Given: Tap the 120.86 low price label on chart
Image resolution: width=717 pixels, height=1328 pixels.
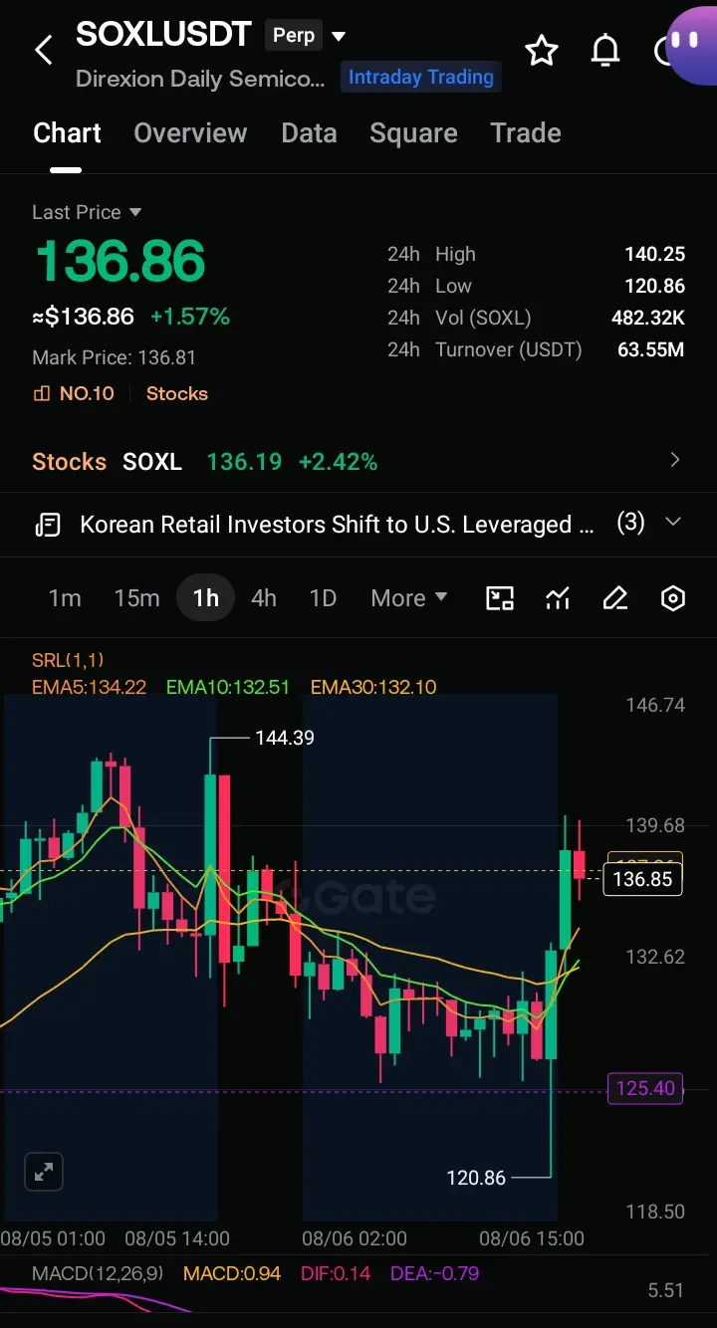Looking at the screenshot, I should [x=476, y=1178].
